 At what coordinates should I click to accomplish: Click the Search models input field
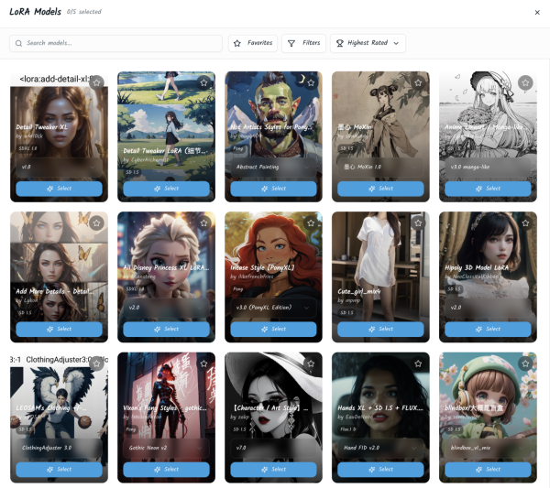(116, 43)
